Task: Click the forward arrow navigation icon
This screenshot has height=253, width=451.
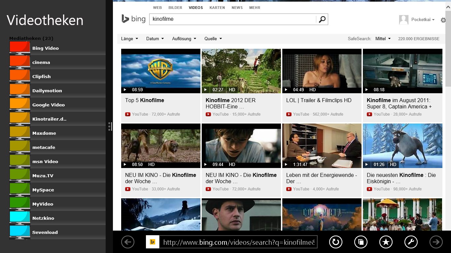Action: pos(436,242)
